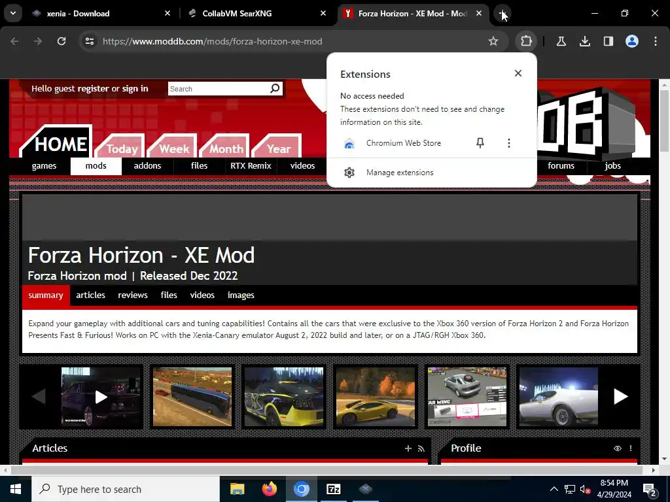This screenshot has width=670, height=502.
Task: Open the videos item in the top navigation
Action: point(302,165)
